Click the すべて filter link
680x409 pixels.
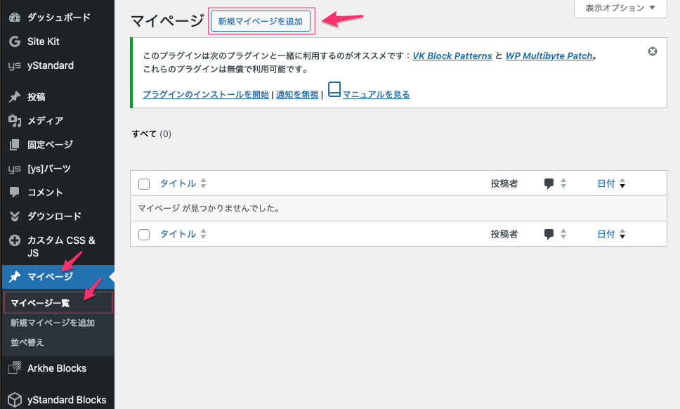[144, 134]
